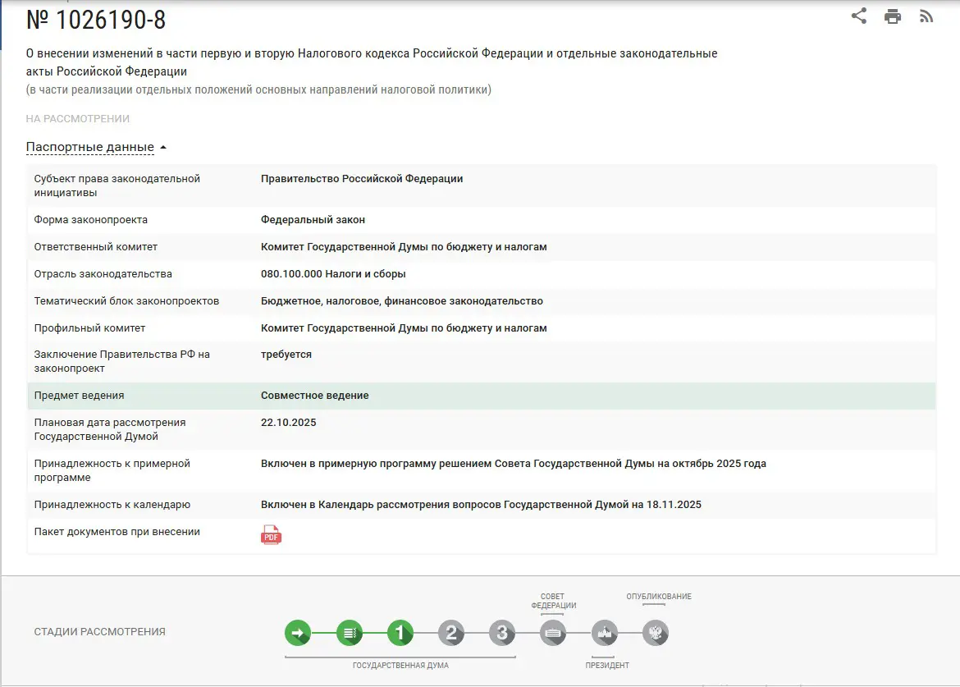Click the gray subtitle about налоговой политики

[258, 89]
